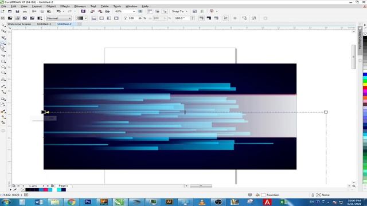The width and height of the screenshot is (367, 206).
Task: Open the Bitmaps menu
Action: [x=80, y=6]
